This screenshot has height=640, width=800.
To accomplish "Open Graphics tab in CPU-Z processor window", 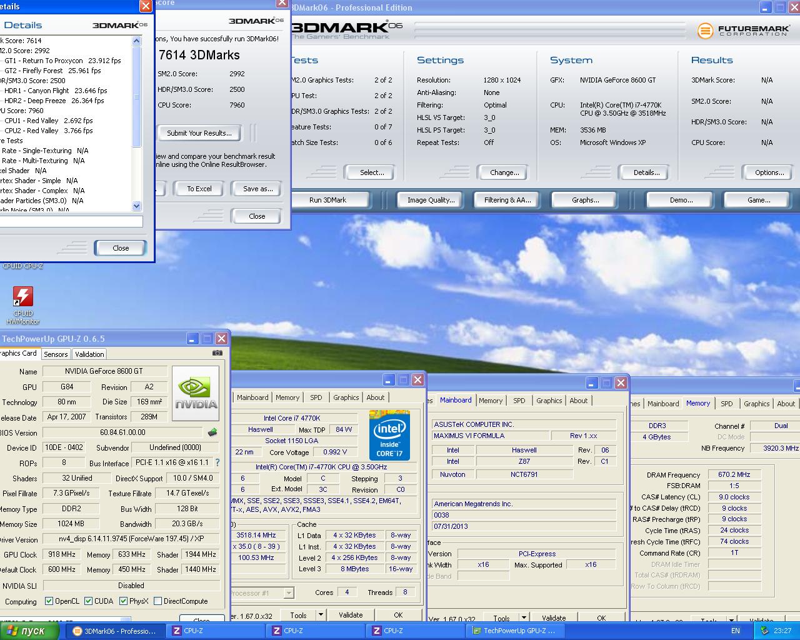I will (x=346, y=397).
